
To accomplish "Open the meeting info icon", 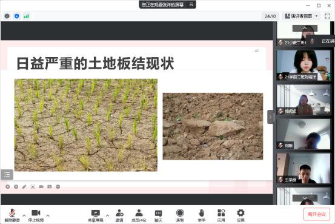I will pos(7,16).
